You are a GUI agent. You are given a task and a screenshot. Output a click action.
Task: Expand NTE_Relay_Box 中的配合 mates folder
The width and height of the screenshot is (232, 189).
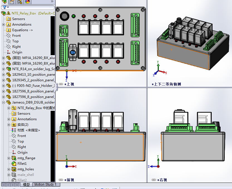coord(9,108)
